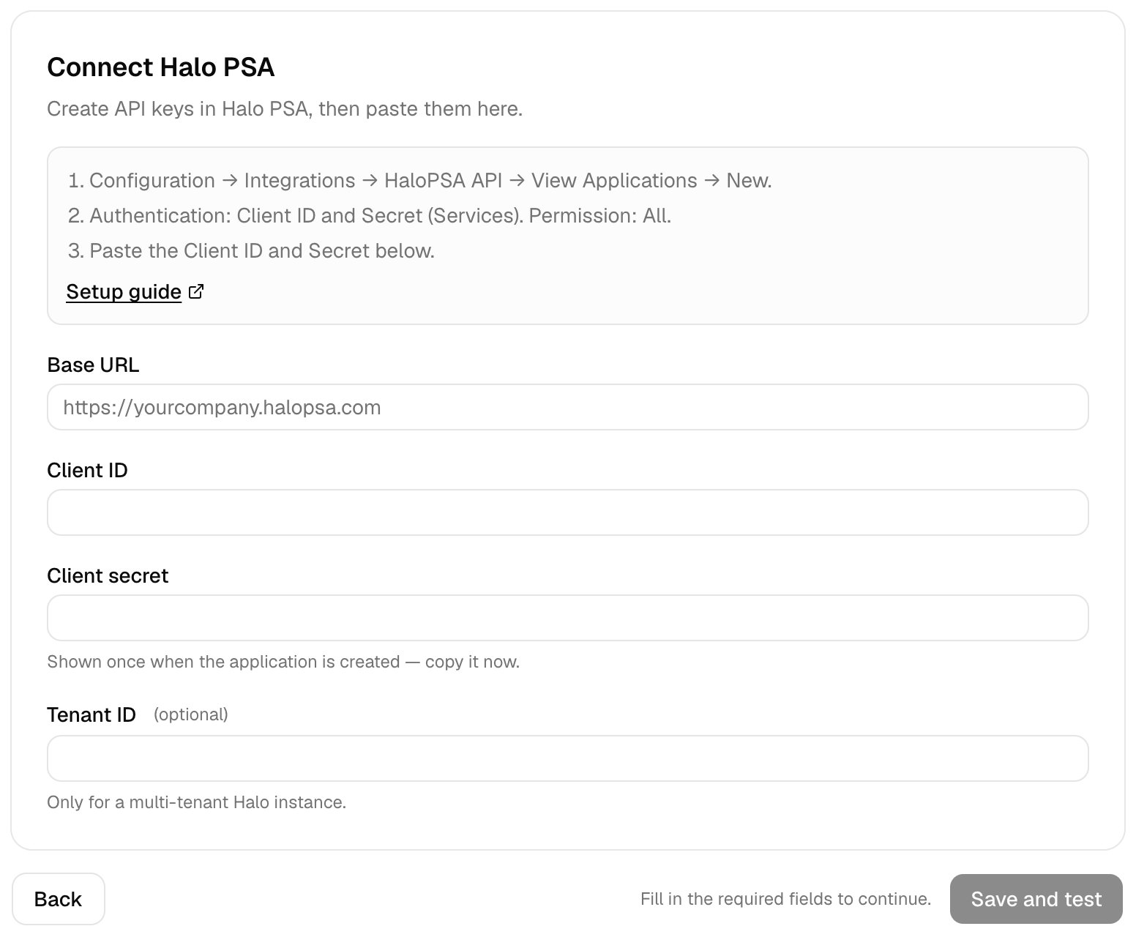Click the Save and test button
This screenshot has width=1136, height=937.
(x=1036, y=899)
